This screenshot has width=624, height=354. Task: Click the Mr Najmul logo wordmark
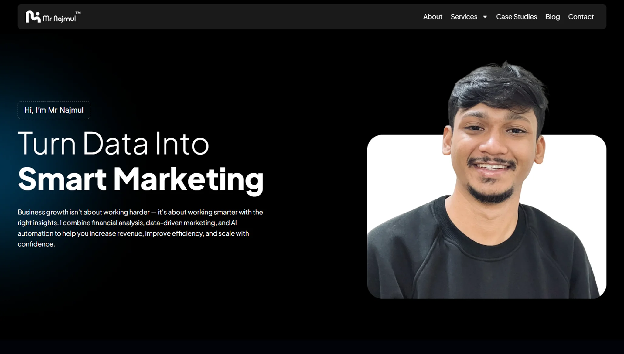(59, 19)
